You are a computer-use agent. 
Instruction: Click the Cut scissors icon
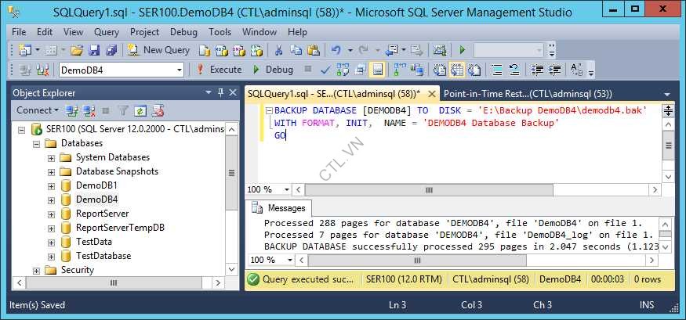277,50
